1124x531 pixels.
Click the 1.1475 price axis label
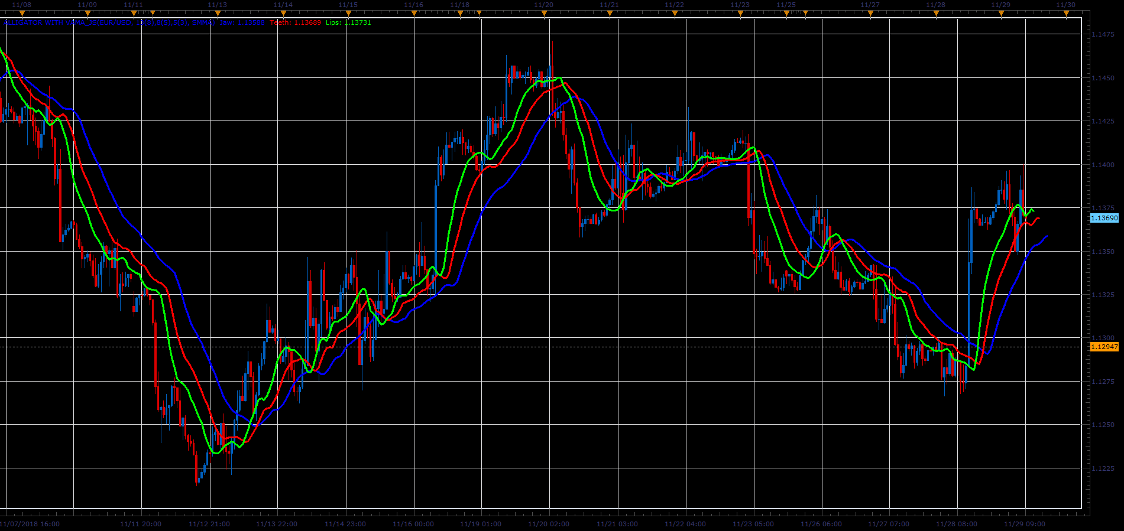1103,34
